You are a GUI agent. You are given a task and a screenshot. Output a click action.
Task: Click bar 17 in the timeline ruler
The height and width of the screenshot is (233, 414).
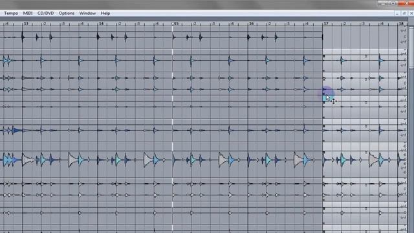click(326, 23)
